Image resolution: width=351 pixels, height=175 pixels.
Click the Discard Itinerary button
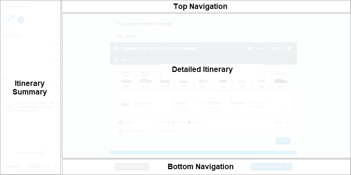pos(132,167)
